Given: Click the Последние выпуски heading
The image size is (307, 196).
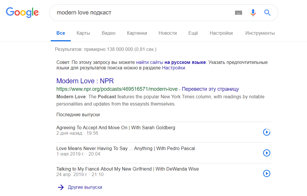Looking at the screenshot, I should click(78, 115).
